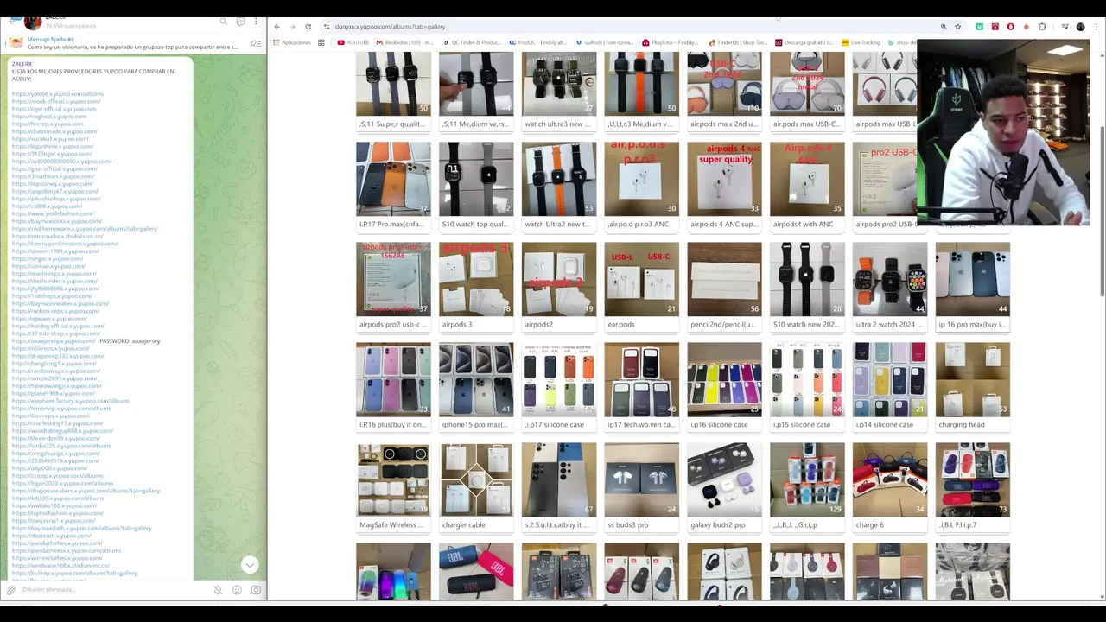
Task: Open the galaxy buds2 pro album
Action: coord(724,479)
